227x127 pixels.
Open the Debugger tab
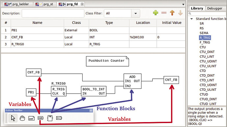(214, 8)
